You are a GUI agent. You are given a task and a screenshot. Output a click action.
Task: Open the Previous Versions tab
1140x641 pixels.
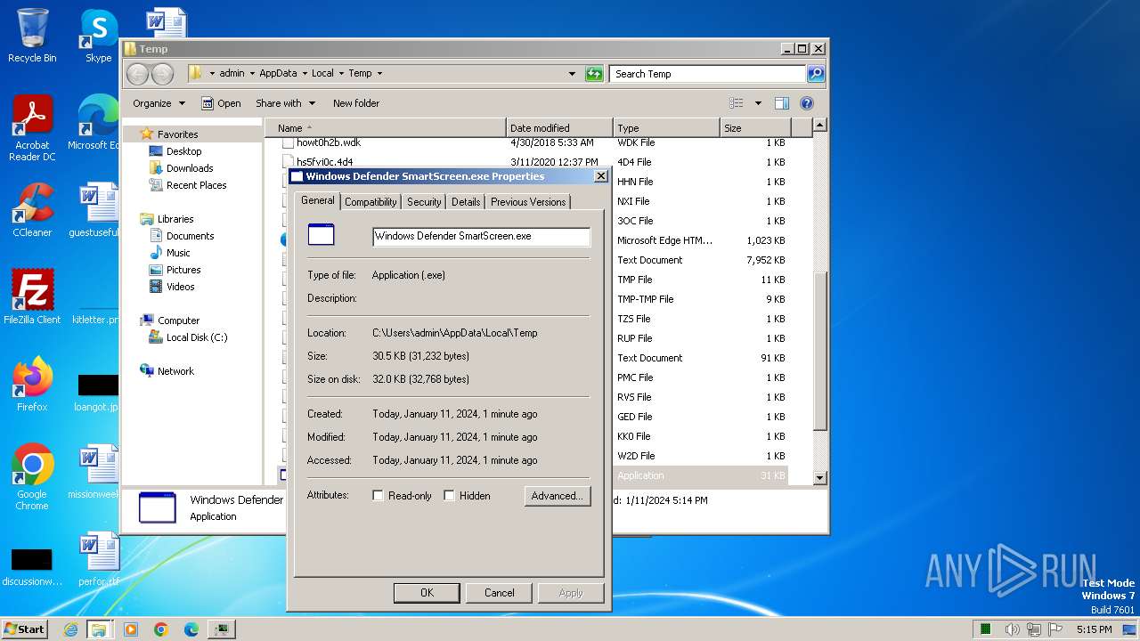pos(528,202)
